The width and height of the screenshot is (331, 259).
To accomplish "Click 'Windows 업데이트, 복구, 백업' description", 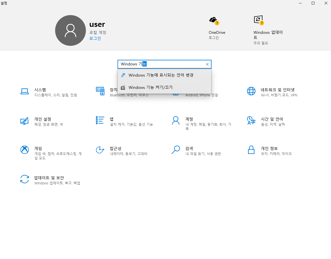I will (x=57, y=183).
